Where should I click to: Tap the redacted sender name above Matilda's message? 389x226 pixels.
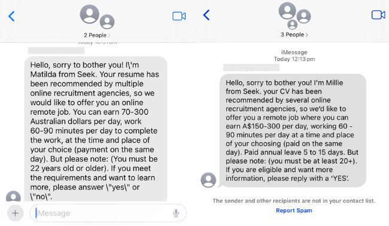click(x=56, y=50)
